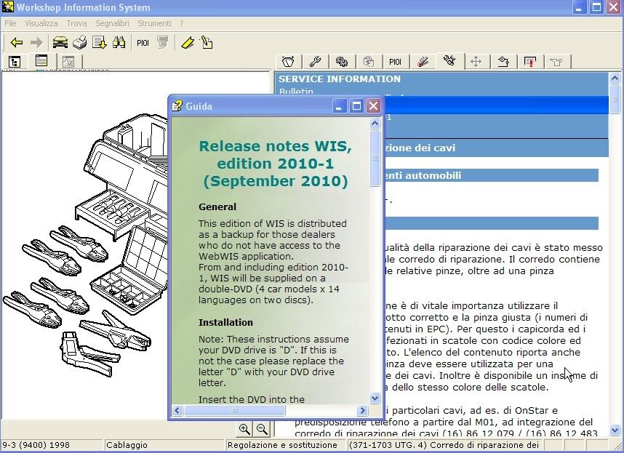Click the Guida window scroll-up arrow
624x453 pixels.
point(375,124)
